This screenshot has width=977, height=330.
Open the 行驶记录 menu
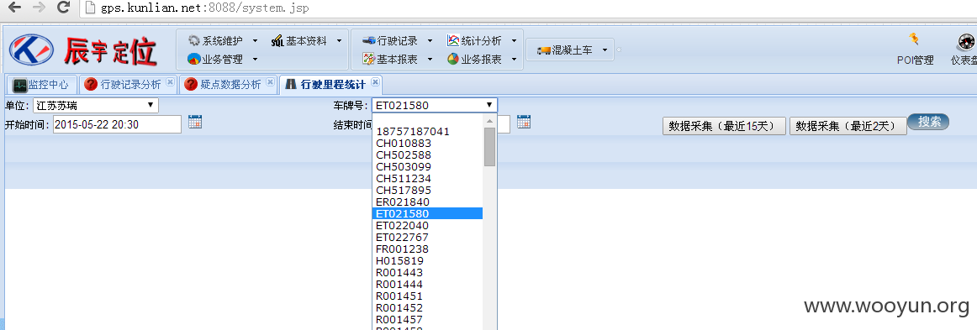click(397, 40)
